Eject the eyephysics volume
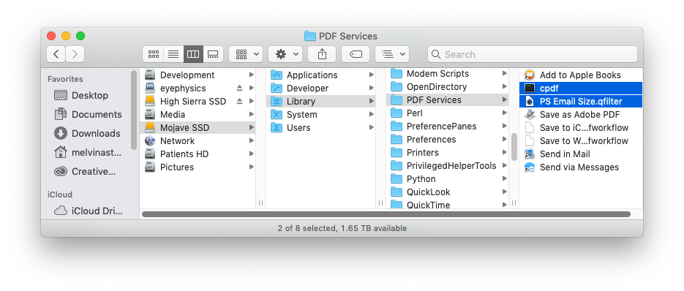The height and width of the screenshot is (291, 684). point(239,88)
